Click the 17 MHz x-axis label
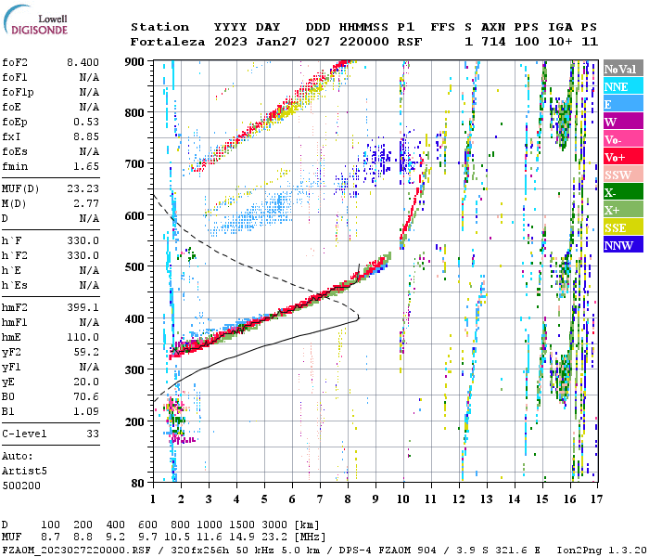649x557 pixels. (596, 499)
